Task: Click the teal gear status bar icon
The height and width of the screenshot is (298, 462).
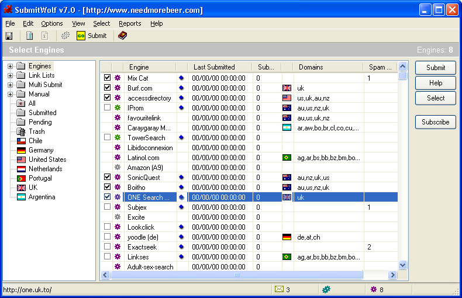Action: [326, 289]
